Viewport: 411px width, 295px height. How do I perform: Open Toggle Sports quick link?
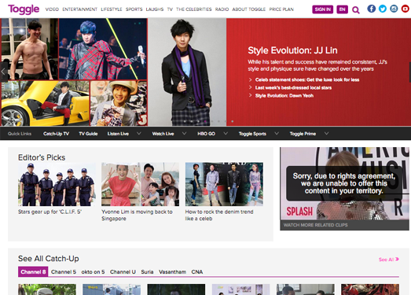pyautogui.click(x=252, y=134)
